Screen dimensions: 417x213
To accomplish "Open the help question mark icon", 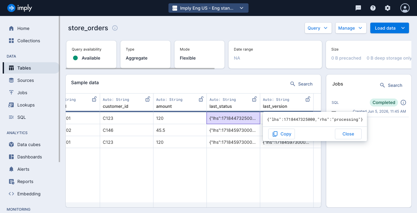I will tap(373, 8).
